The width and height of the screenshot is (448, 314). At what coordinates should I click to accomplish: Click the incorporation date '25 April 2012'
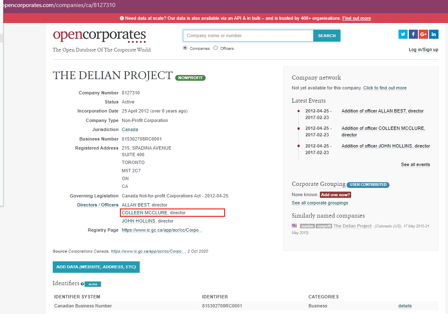pos(135,111)
